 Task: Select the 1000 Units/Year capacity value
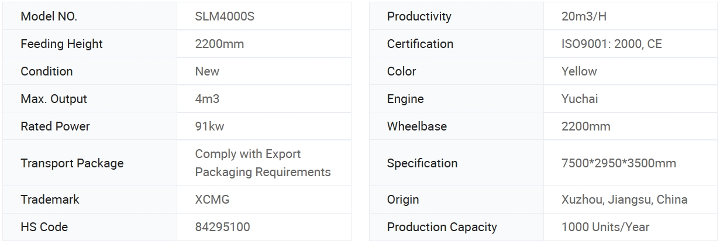click(x=605, y=227)
